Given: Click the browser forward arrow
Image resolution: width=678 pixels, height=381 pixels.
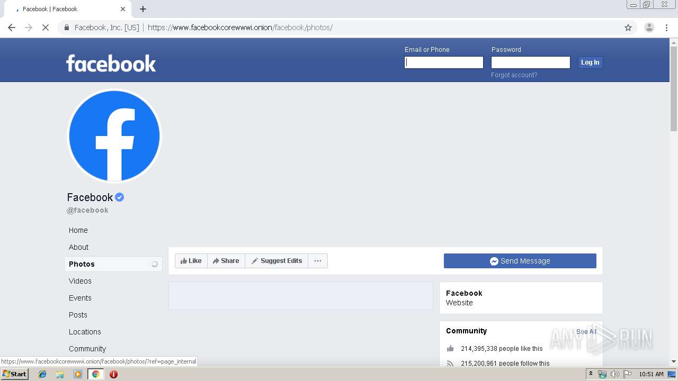Looking at the screenshot, I should pos(29,28).
